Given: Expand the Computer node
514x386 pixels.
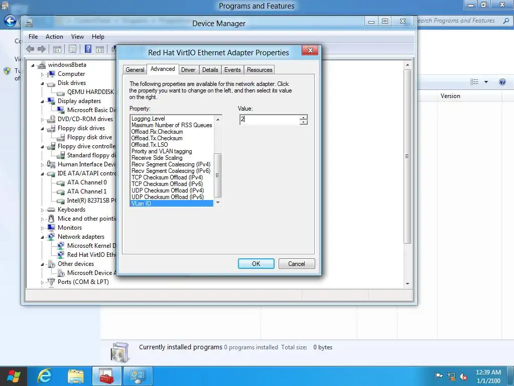Looking at the screenshot, I should pyautogui.click(x=42, y=74).
